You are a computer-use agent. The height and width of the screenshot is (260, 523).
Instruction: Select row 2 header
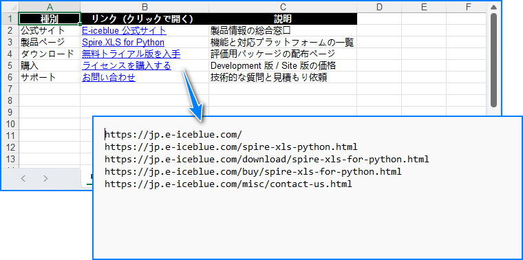(10, 31)
